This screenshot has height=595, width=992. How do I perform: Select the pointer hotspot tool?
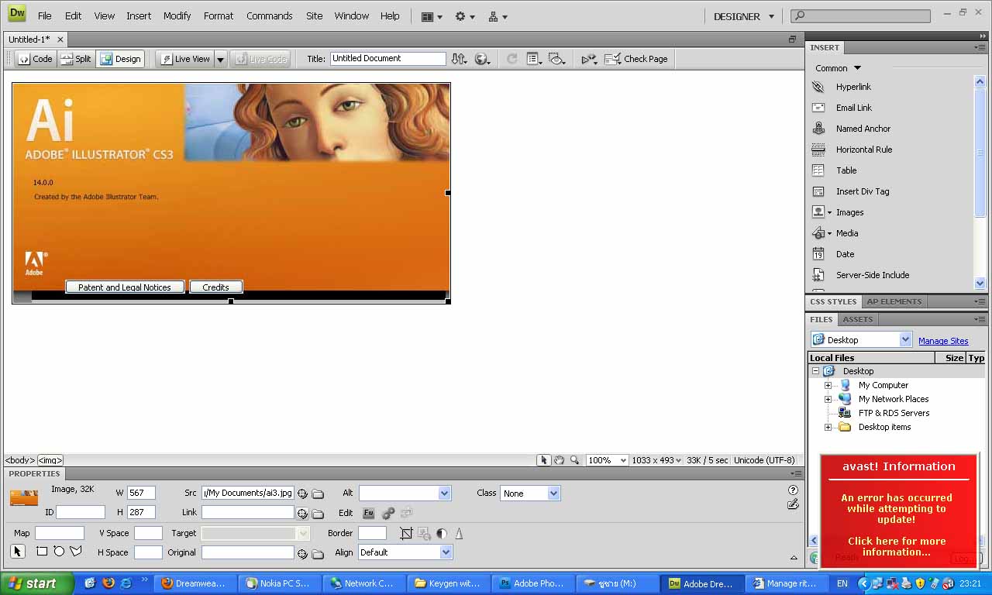(x=18, y=552)
